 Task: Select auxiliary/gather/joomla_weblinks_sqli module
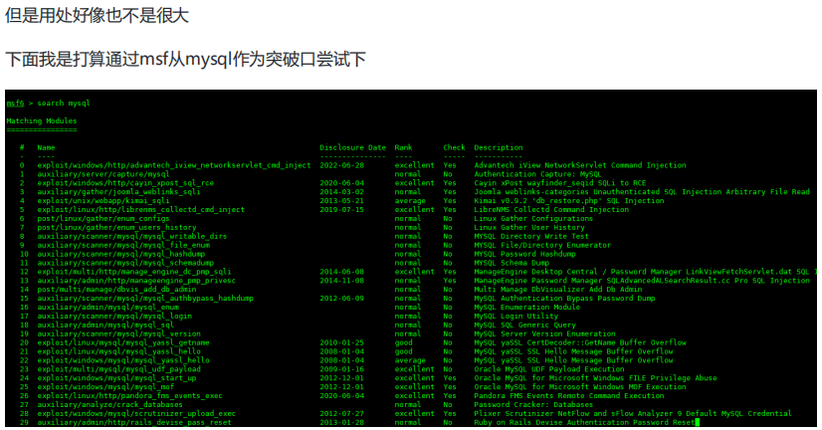pyautogui.click(x=118, y=192)
